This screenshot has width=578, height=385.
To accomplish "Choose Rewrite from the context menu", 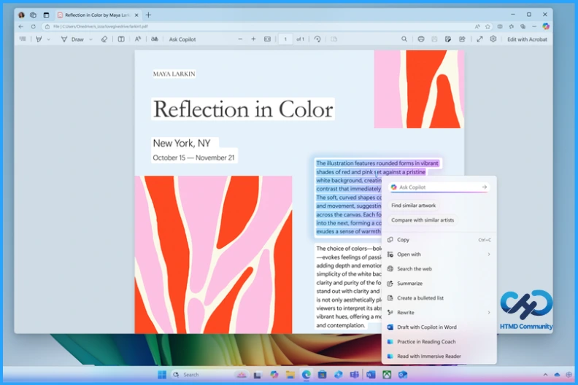I will click(439, 312).
